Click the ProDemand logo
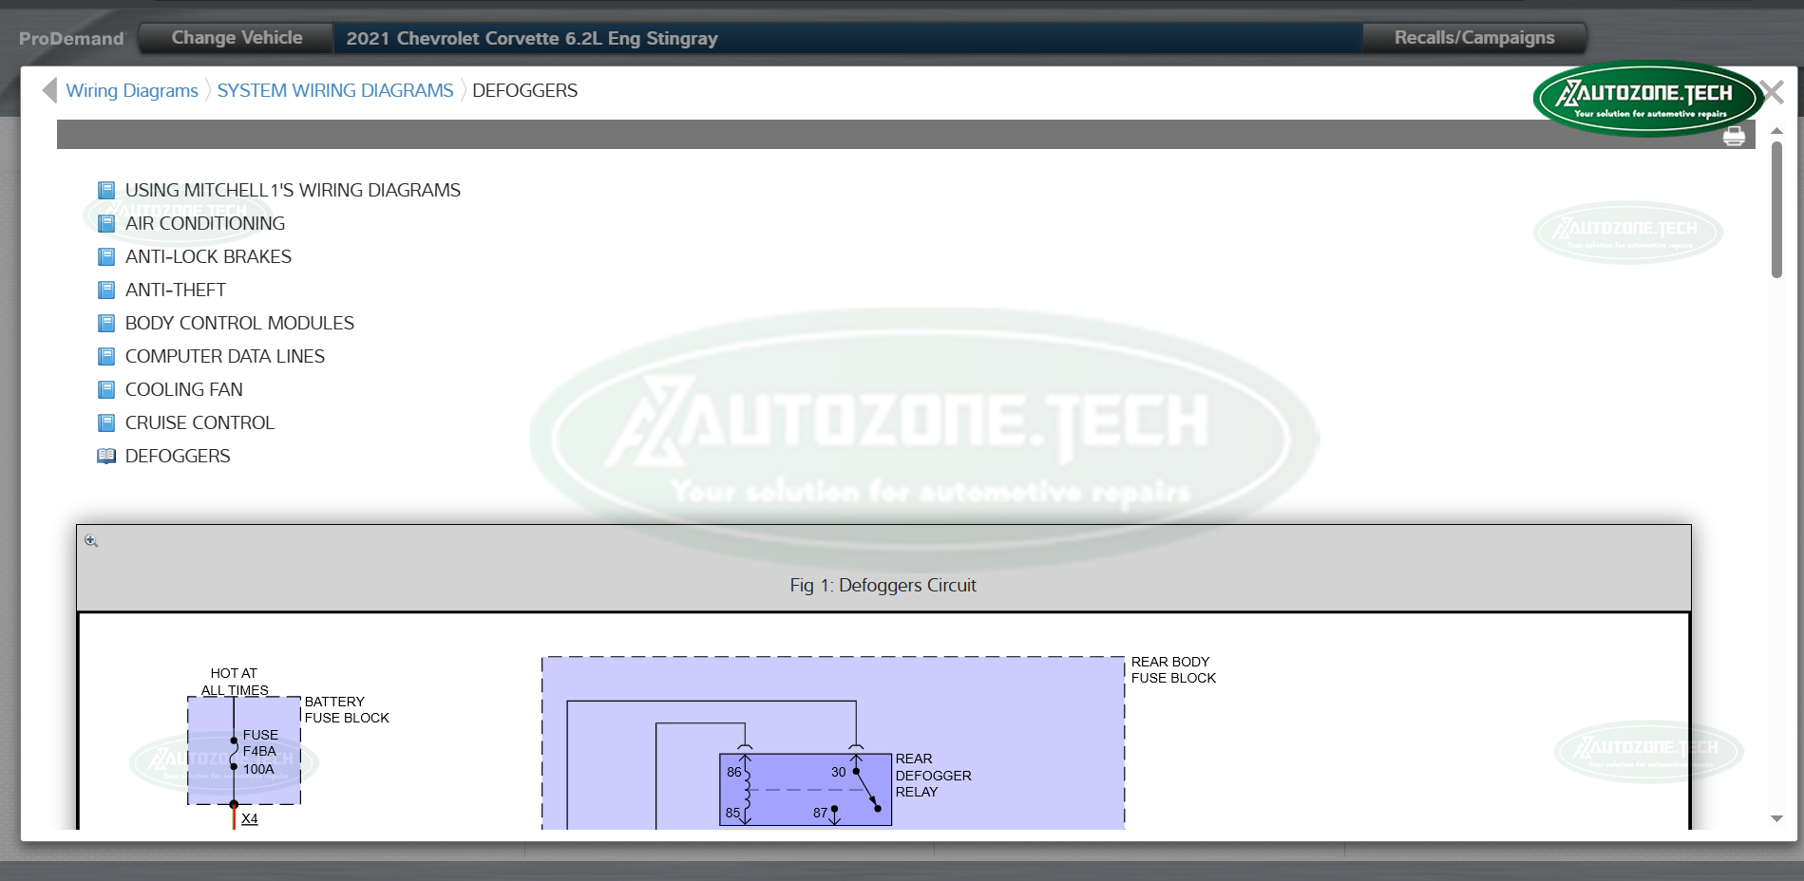The image size is (1804, 881). [71, 39]
